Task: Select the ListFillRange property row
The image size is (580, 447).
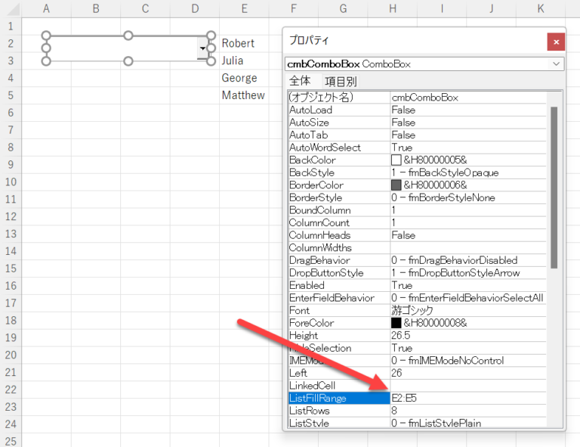Action: pos(337,398)
